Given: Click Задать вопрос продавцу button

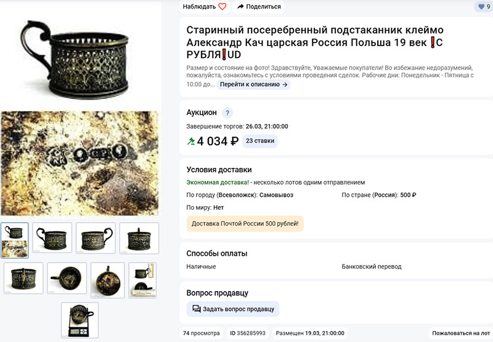Looking at the screenshot, I should [233, 309].
